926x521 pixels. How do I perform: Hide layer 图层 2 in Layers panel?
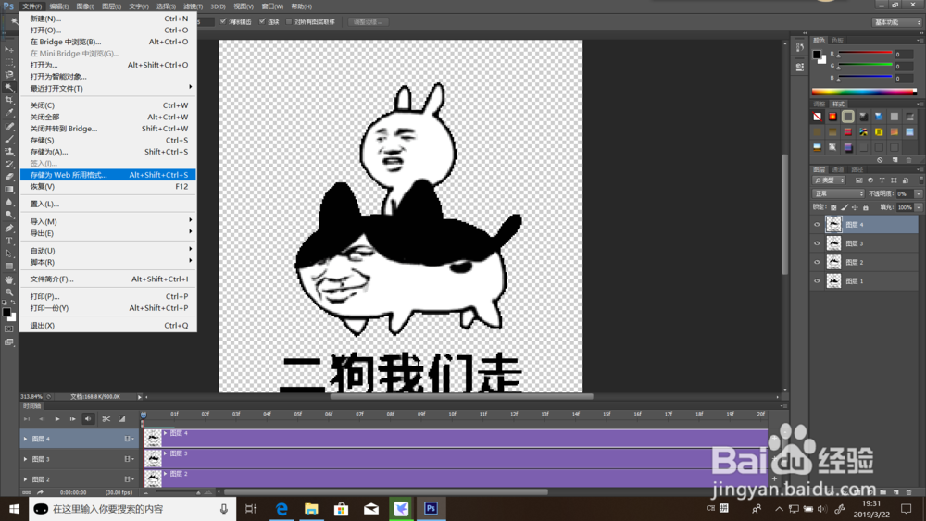pos(818,262)
